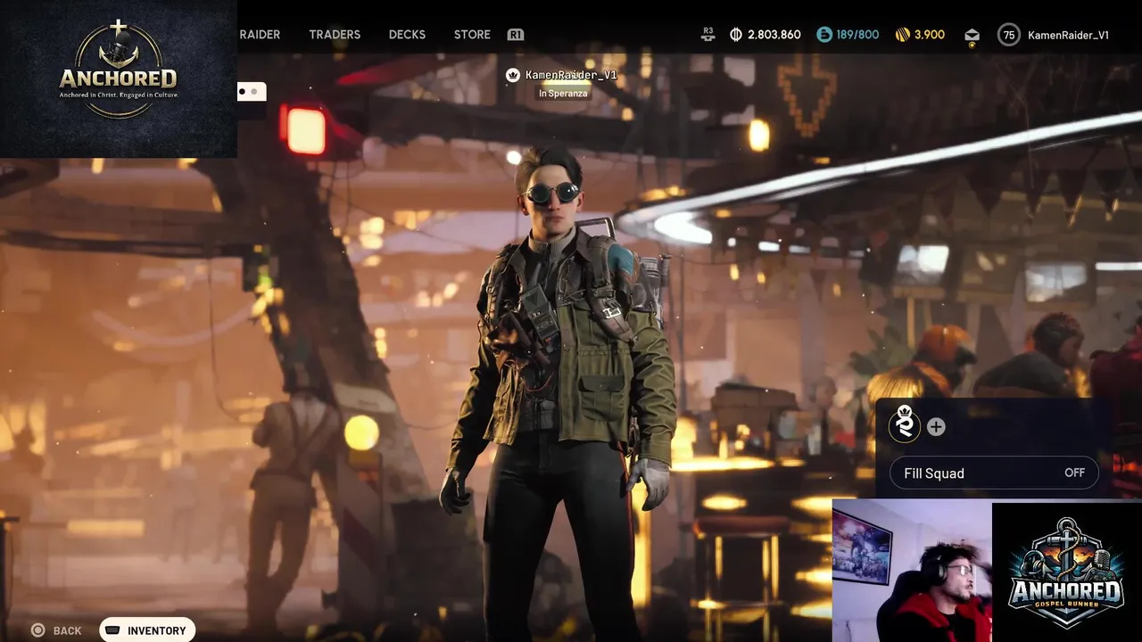This screenshot has width=1142, height=642.
Task: Click the R1 next-tab indicator
Action: [516, 35]
